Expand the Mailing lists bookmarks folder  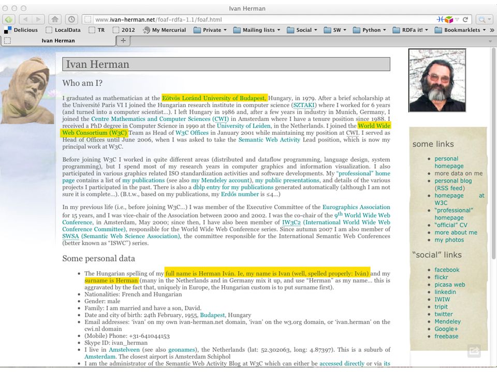257,30
